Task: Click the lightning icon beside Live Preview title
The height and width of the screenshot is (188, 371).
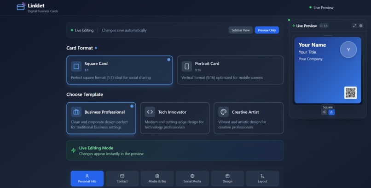Action: [294, 26]
